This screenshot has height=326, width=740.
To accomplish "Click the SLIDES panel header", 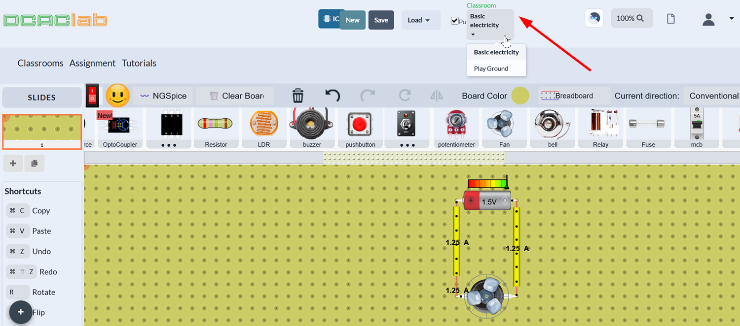I will click(x=42, y=98).
